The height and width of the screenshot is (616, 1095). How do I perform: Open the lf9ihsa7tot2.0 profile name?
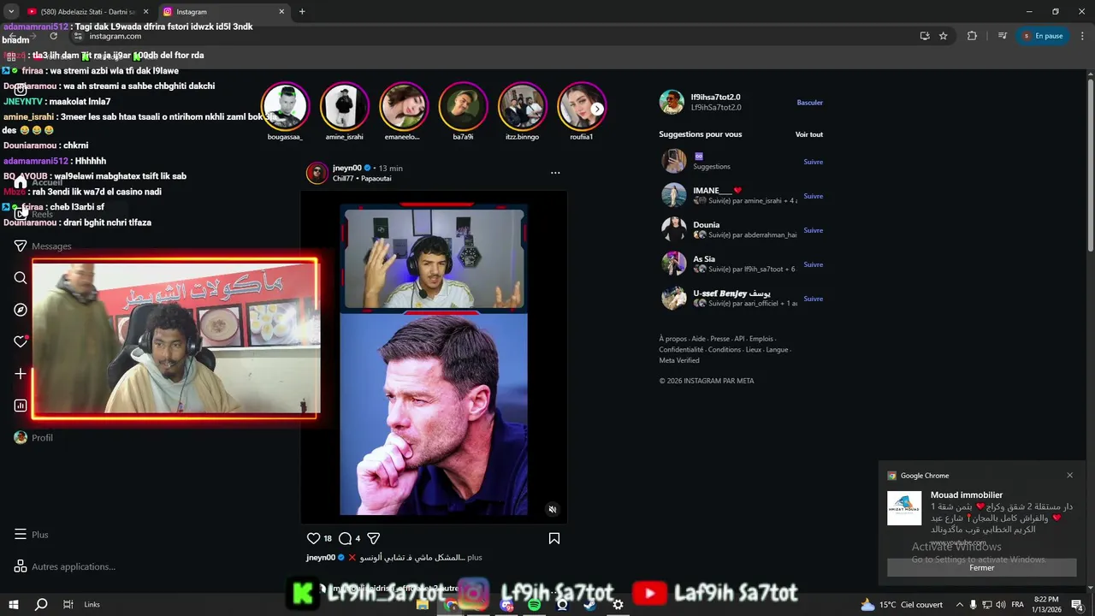coord(716,97)
